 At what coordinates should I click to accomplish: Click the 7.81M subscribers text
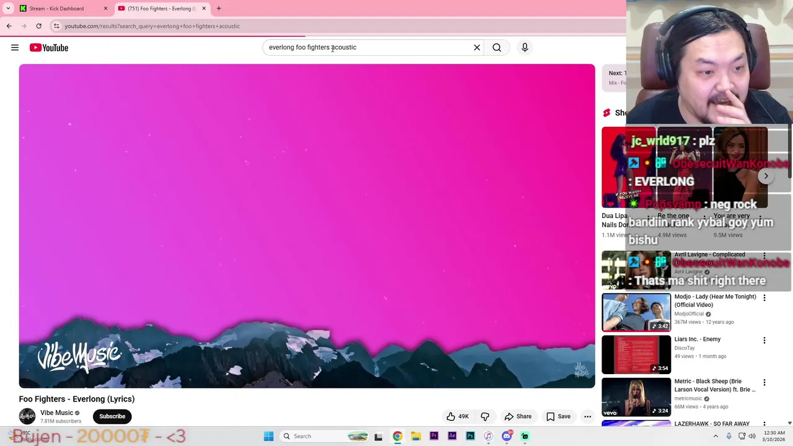point(61,421)
